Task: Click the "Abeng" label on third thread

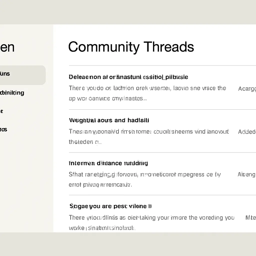Action: point(246,175)
